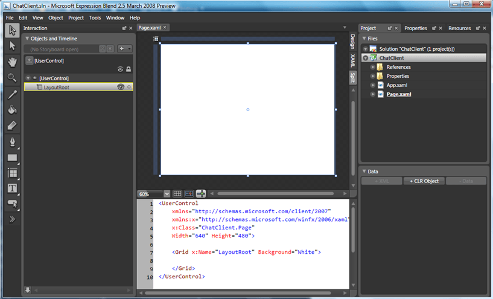Float the Interaction panel

(124, 28)
